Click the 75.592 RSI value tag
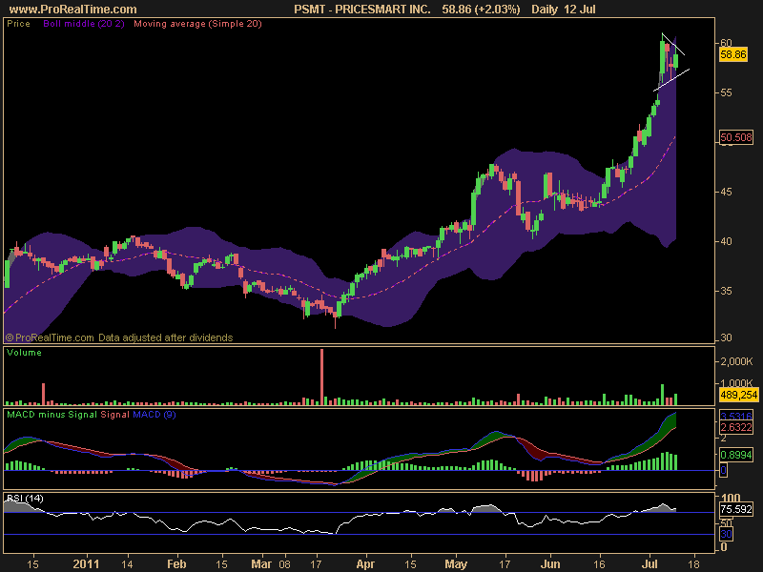Viewport: 763px width, 572px height. 736,509
